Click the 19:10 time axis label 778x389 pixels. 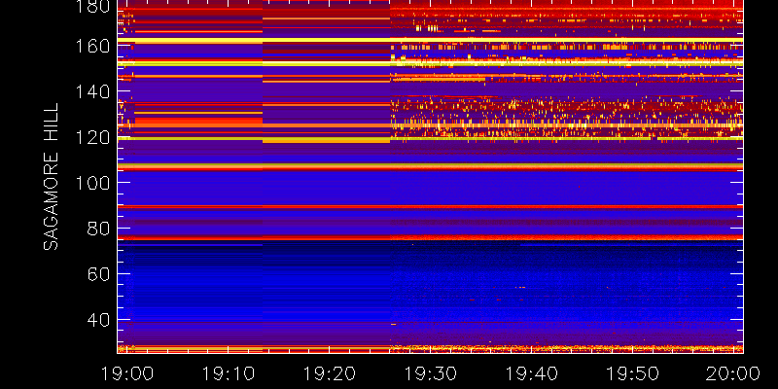coord(228,373)
